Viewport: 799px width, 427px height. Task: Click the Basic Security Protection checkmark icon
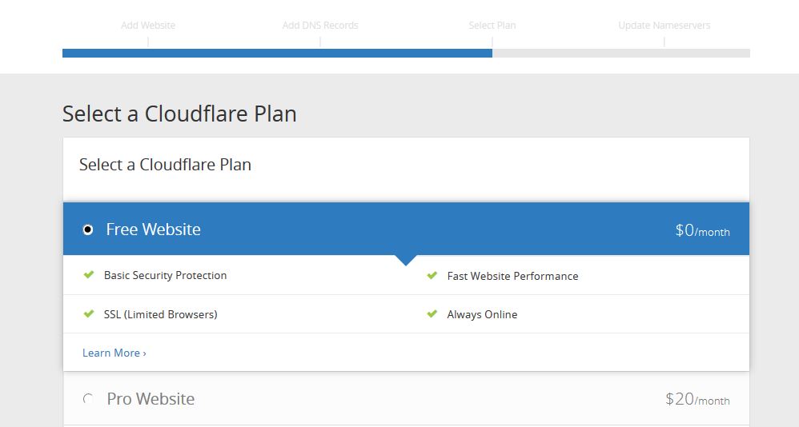89,275
